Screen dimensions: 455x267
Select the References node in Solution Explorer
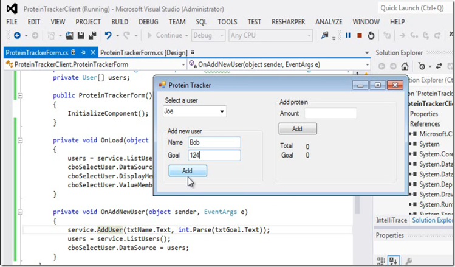(425, 123)
